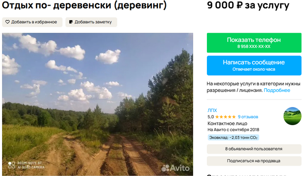The height and width of the screenshot is (176, 303).
Task: Open the 9 отзывов reviews link
Action: pos(248,117)
